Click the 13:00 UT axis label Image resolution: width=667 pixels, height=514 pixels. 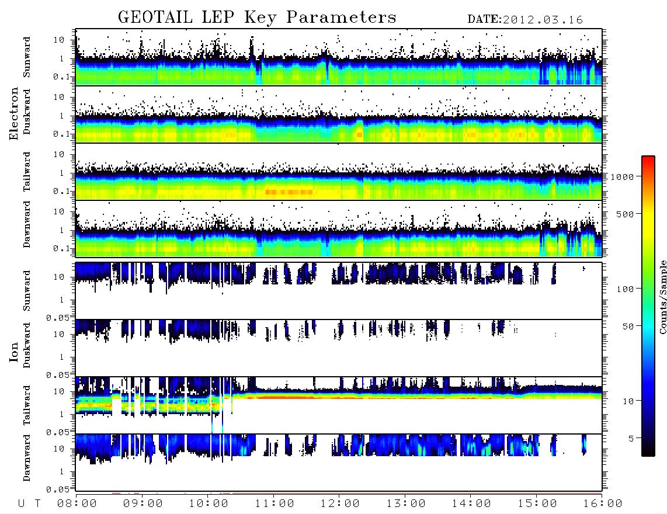click(x=406, y=504)
